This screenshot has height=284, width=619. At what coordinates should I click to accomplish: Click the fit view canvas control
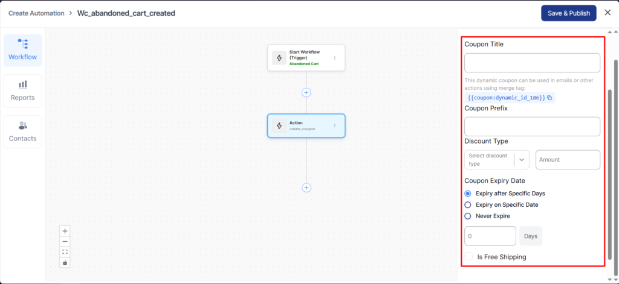click(x=65, y=252)
